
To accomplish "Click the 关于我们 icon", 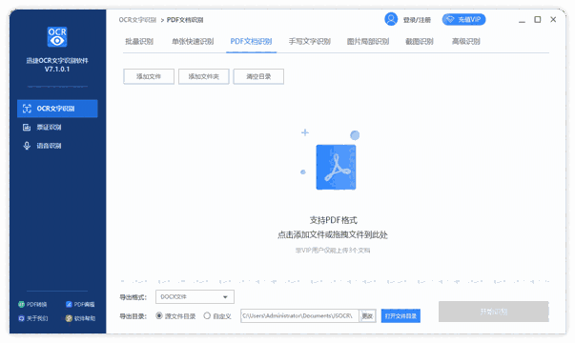I will click(x=21, y=318).
